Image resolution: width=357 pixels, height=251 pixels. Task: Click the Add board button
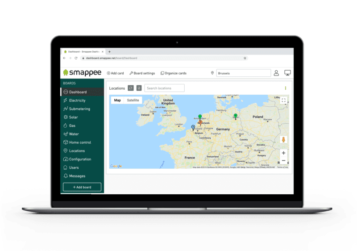pos(82,187)
